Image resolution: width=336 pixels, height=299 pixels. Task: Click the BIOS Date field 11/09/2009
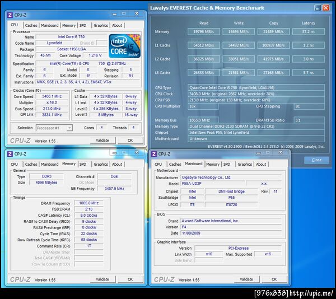[231, 233]
